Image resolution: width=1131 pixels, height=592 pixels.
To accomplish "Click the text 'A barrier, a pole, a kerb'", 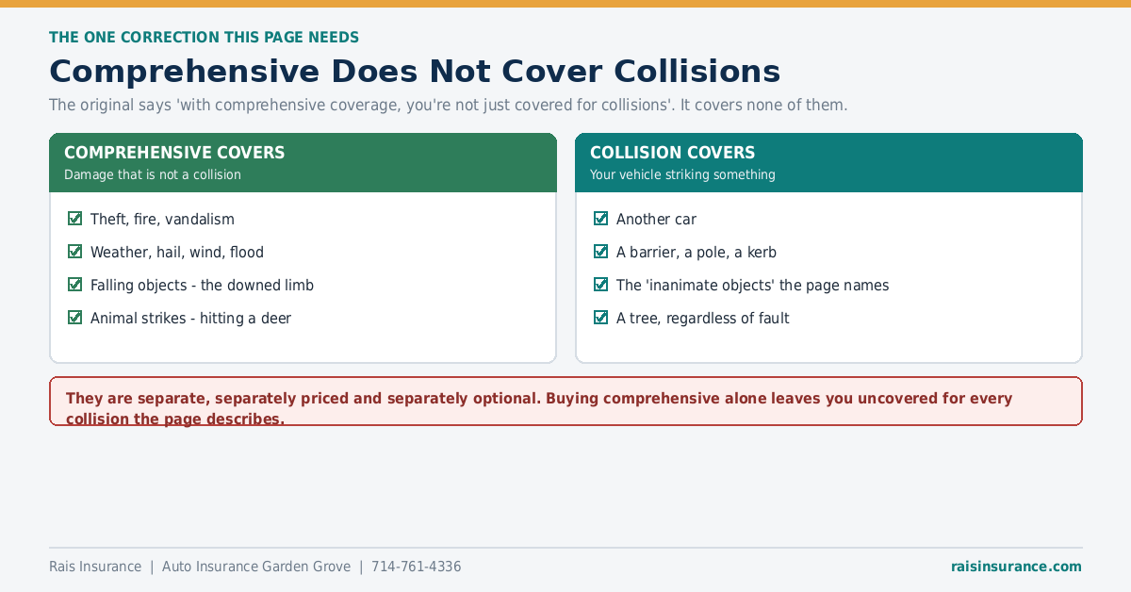I will coord(697,252).
